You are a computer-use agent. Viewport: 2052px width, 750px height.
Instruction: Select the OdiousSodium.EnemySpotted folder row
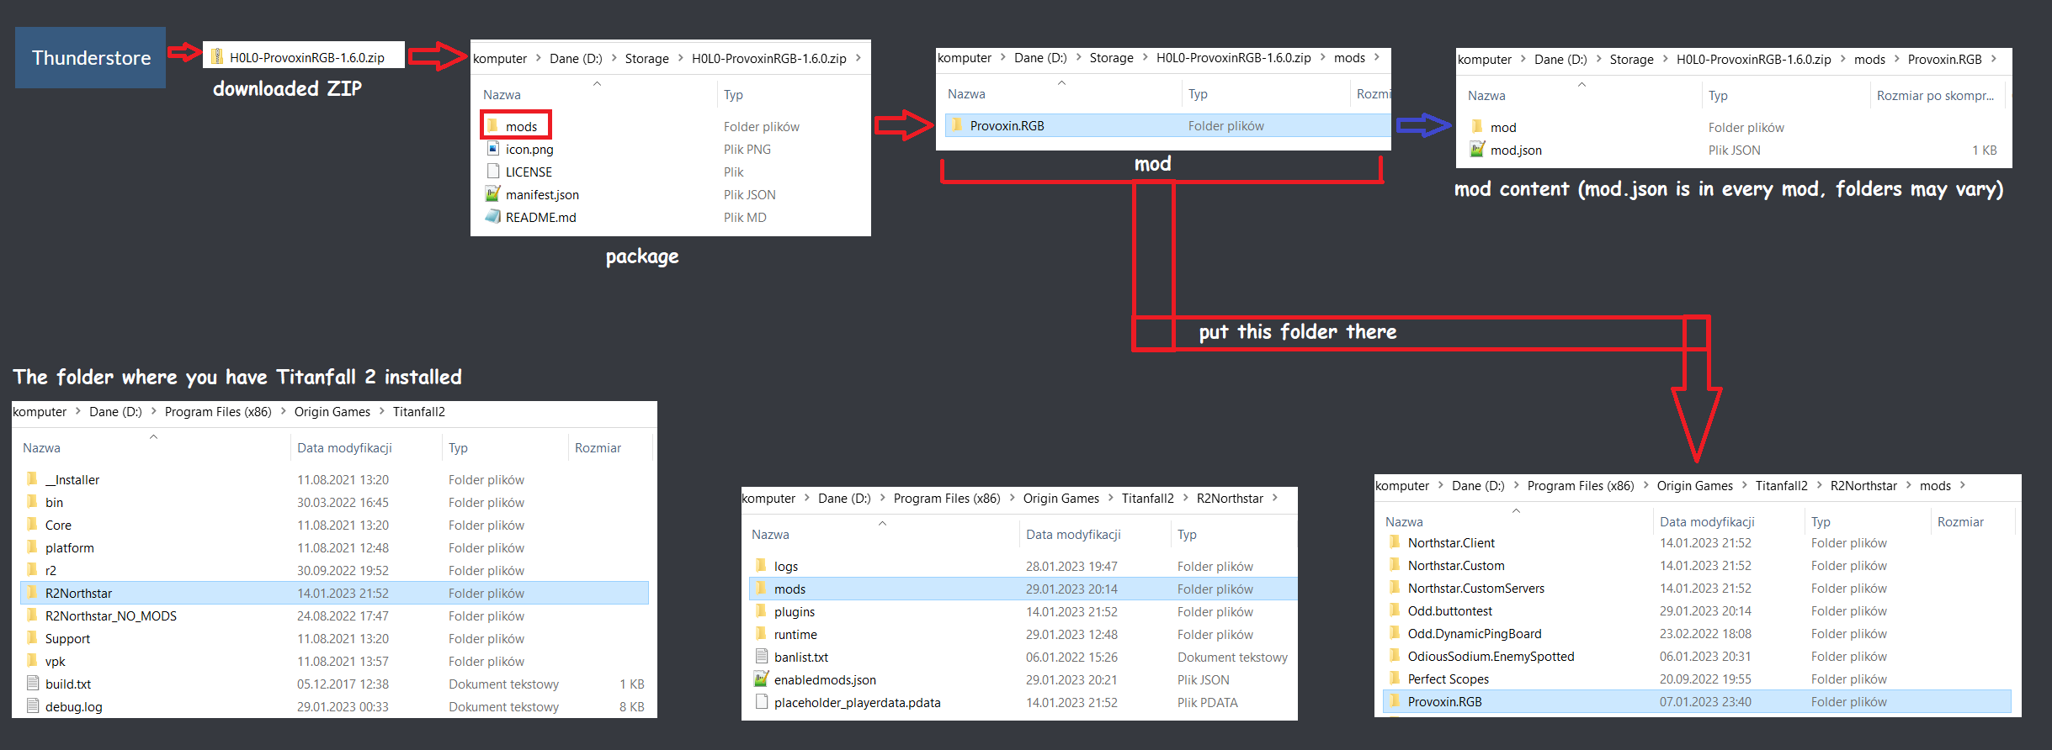(1697, 656)
